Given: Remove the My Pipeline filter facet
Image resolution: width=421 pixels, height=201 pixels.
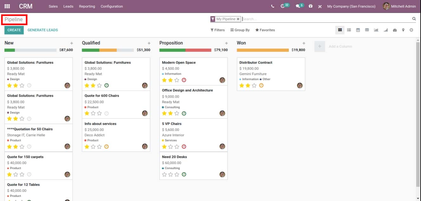Looking at the screenshot, I should (238, 19).
